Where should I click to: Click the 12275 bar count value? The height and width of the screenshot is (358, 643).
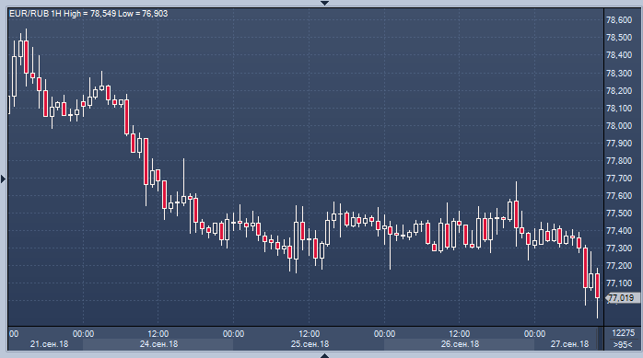click(623, 333)
